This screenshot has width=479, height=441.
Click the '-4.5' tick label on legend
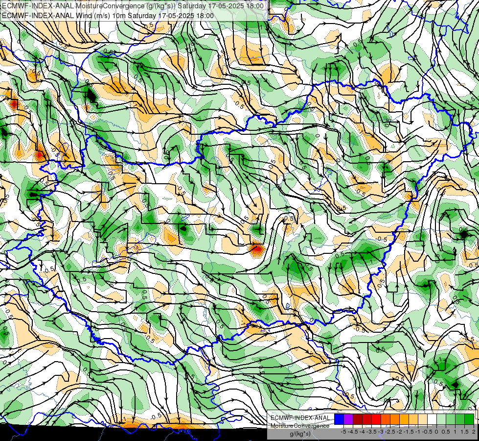353,432
